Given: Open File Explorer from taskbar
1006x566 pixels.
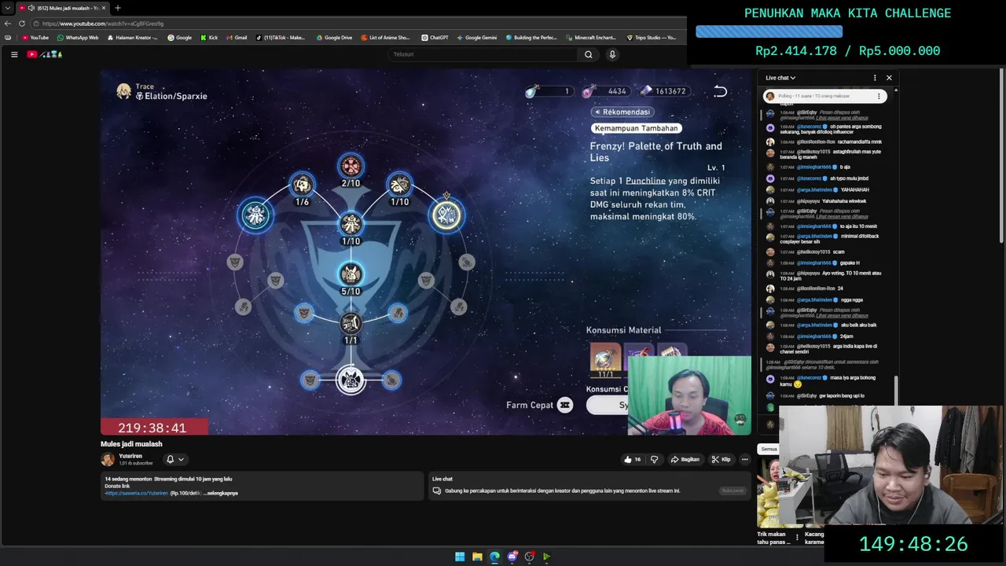Looking at the screenshot, I should [x=477, y=557].
